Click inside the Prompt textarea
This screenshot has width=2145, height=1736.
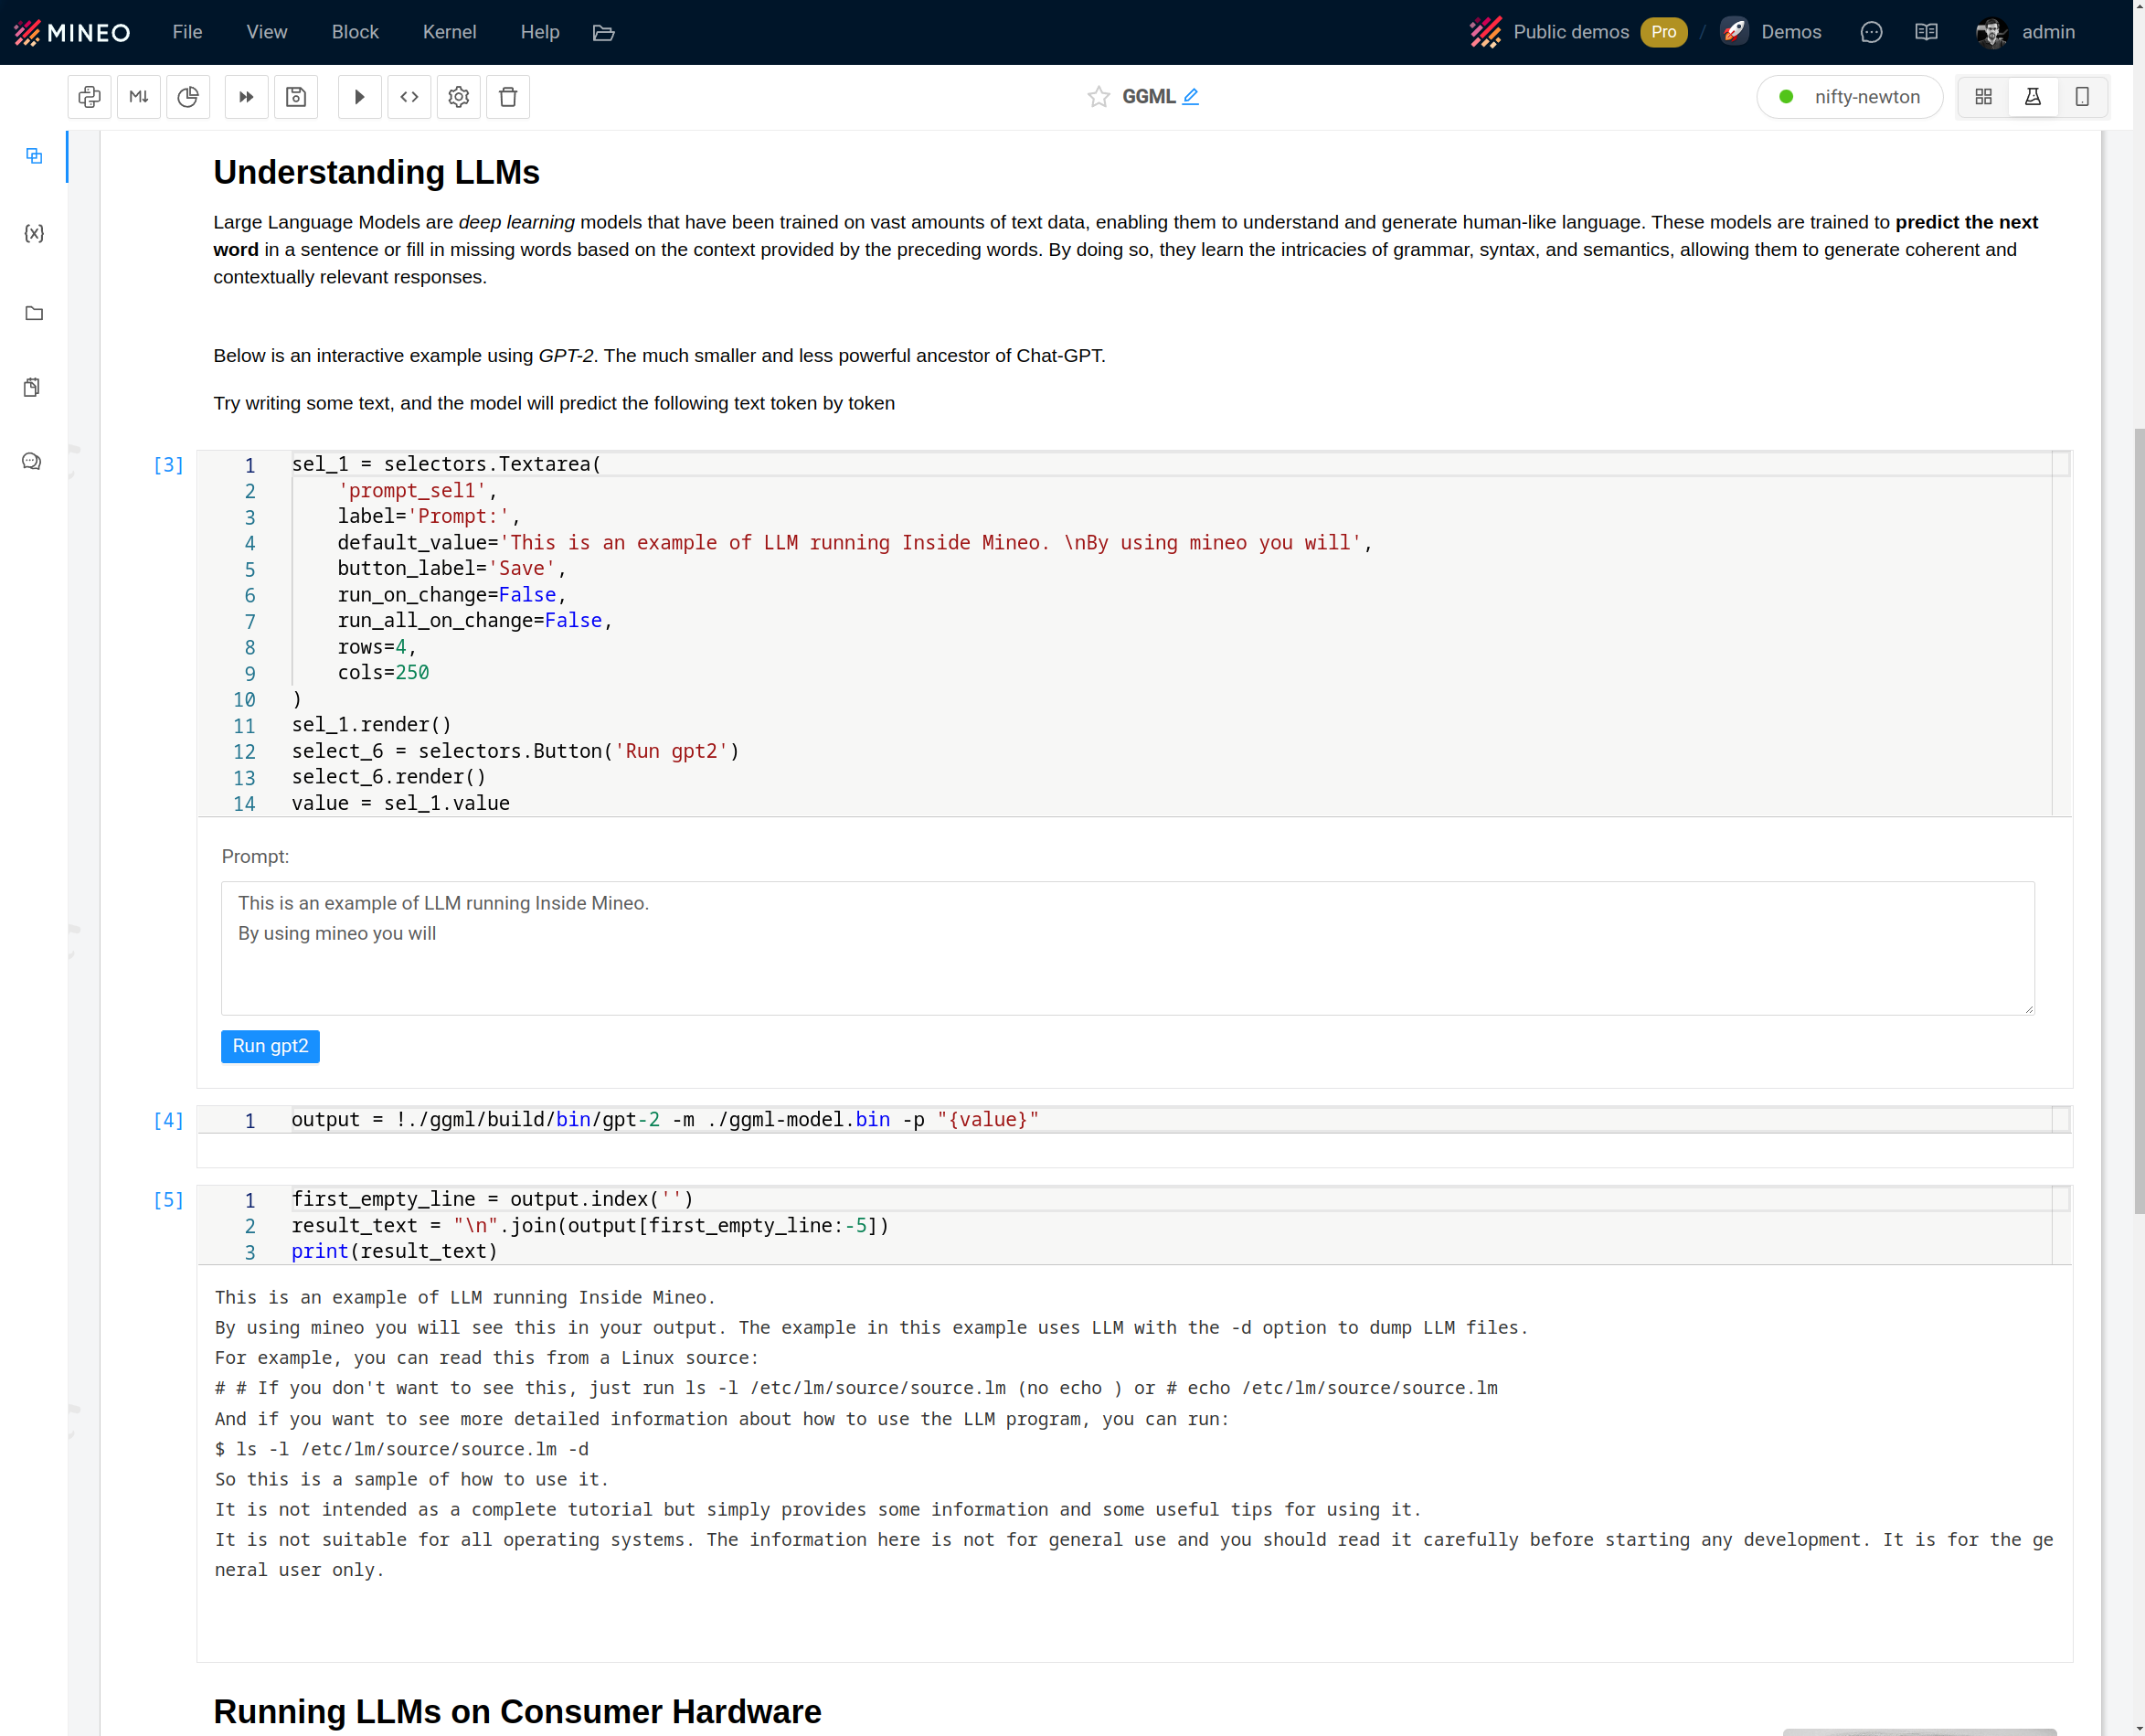[x=1128, y=948]
